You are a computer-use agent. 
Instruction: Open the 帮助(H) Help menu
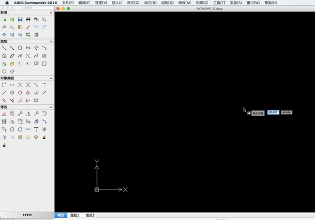[x=271, y=3]
